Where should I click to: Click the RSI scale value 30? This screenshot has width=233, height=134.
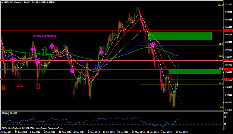[225, 124]
